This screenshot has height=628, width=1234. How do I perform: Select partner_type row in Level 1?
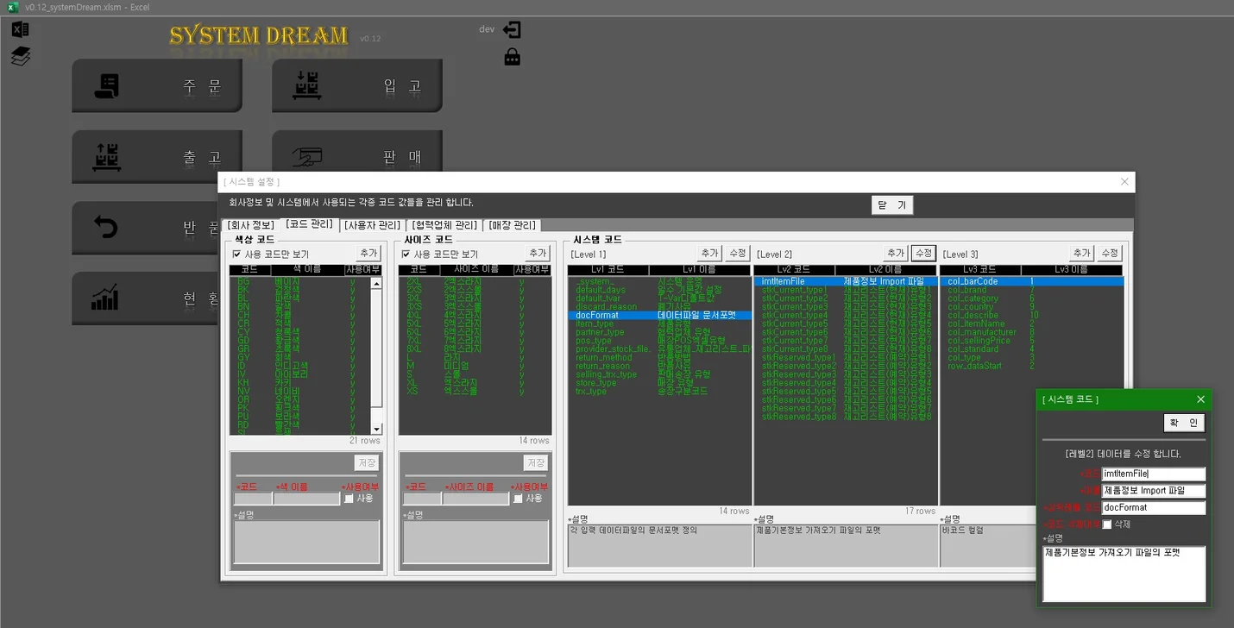[x=660, y=332]
